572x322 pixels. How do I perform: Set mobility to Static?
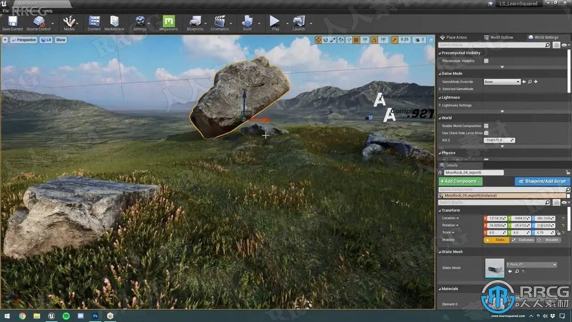(496, 240)
